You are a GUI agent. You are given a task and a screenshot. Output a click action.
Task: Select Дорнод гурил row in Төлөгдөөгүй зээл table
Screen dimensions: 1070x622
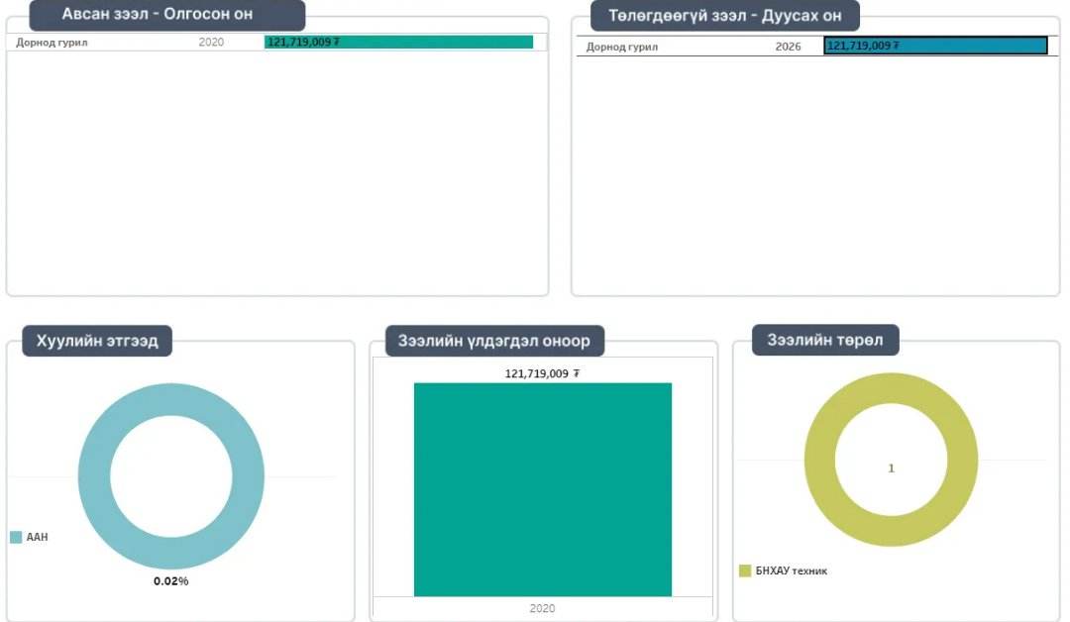click(622, 47)
